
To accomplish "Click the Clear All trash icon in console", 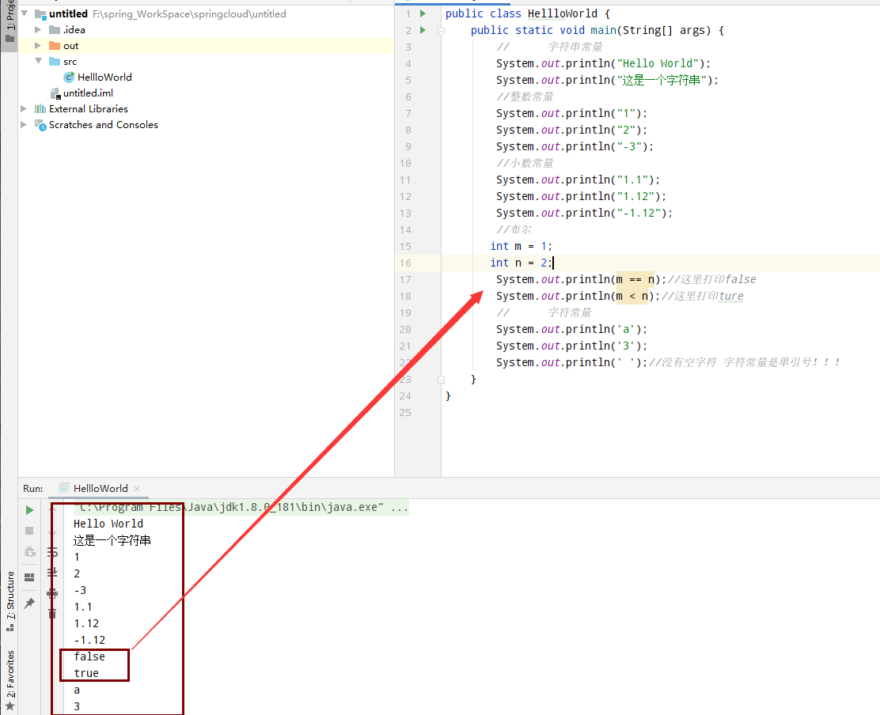I will [52, 613].
